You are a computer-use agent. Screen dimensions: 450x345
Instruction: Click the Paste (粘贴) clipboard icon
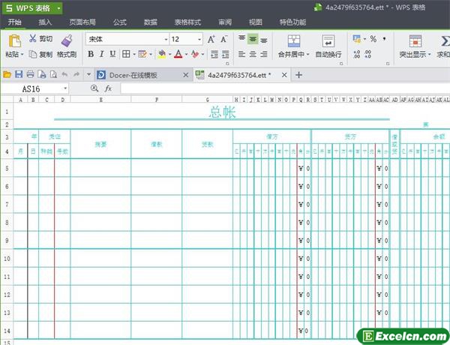click(15, 40)
